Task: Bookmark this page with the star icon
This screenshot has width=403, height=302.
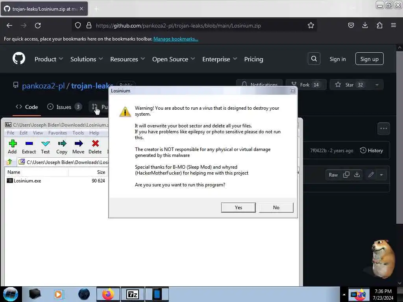Action: (x=311, y=25)
